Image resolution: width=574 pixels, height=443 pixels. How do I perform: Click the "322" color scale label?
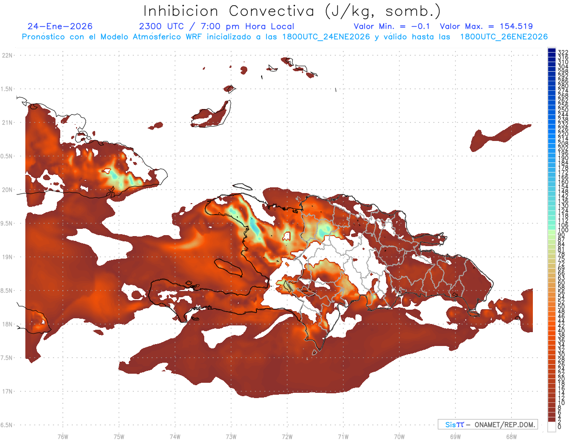(x=563, y=52)
